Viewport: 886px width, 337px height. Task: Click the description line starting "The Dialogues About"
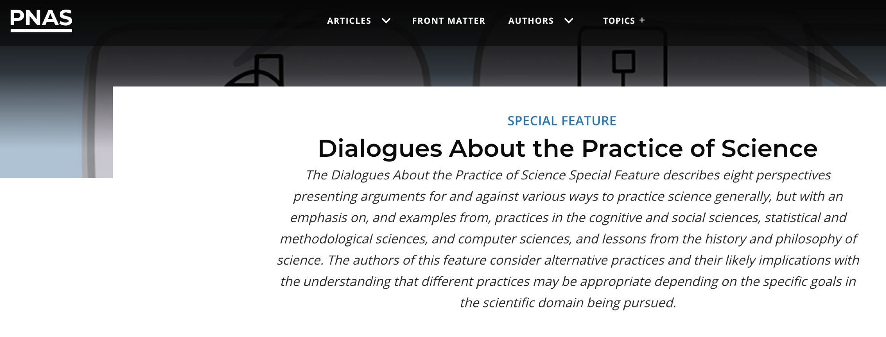click(x=568, y=175)
